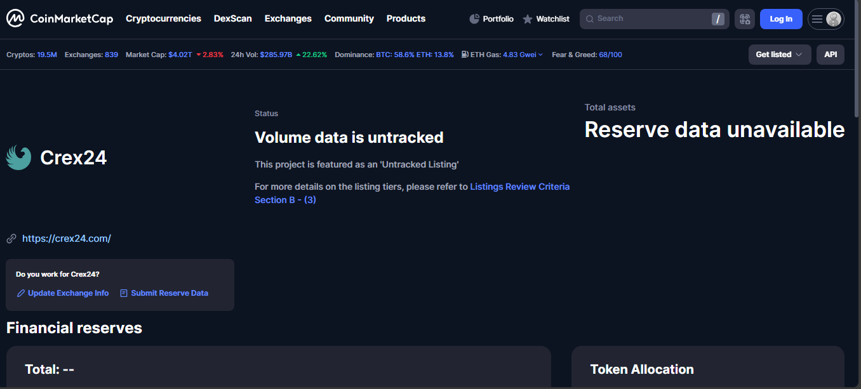Open Listings Review Criteria link
Screen dimensions: 861x389
(x=519, y=187)
